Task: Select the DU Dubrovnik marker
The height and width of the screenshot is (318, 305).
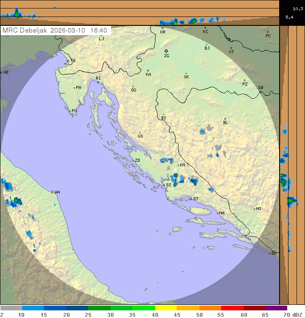Action: (x=270, y=253)
